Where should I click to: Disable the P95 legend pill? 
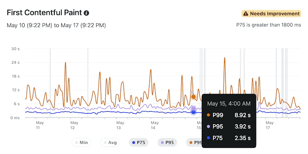(x=167, y=142)
